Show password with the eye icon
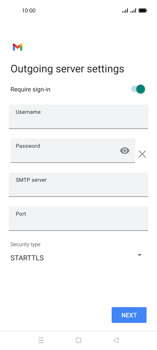The image size is (157, 350). tap(125, 151)
